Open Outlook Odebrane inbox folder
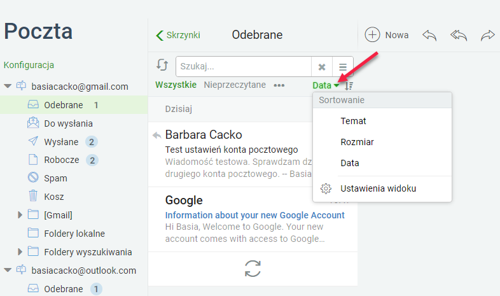500x296 pixels. [x=64, y=289]
